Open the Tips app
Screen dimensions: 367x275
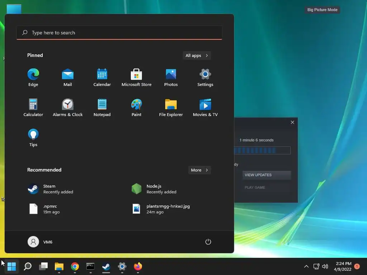tap(33, 138)
